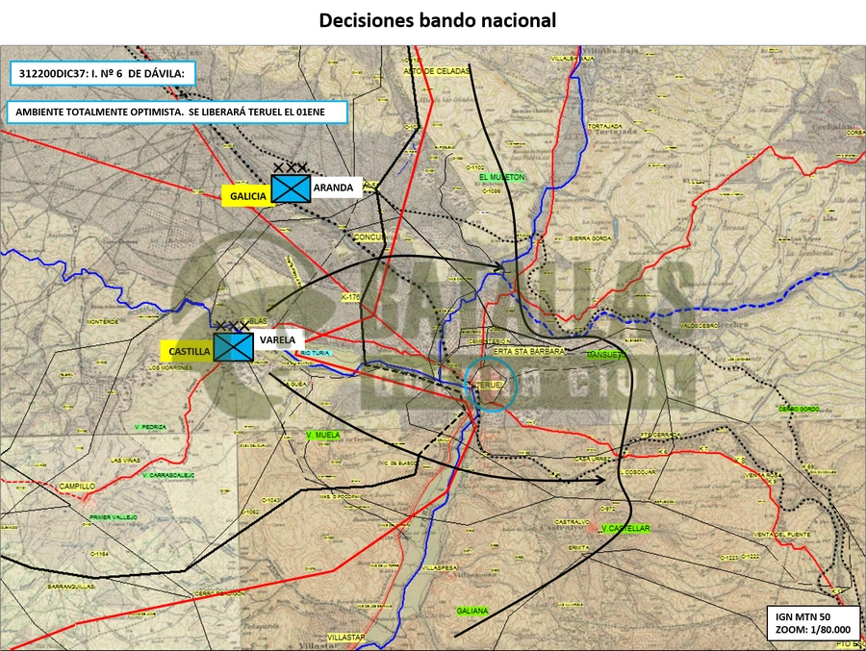This screenshot has height=651, width=866.
Task: Click the VENTA DEL PUENTE label
Action: [782, 535]
